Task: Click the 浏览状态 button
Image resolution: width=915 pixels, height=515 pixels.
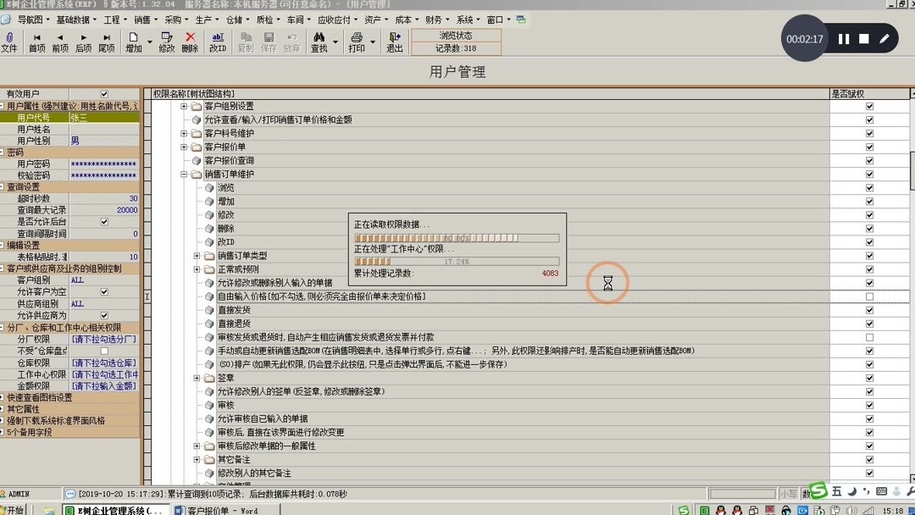Action: pyautogui.click(x=454, y=36)
